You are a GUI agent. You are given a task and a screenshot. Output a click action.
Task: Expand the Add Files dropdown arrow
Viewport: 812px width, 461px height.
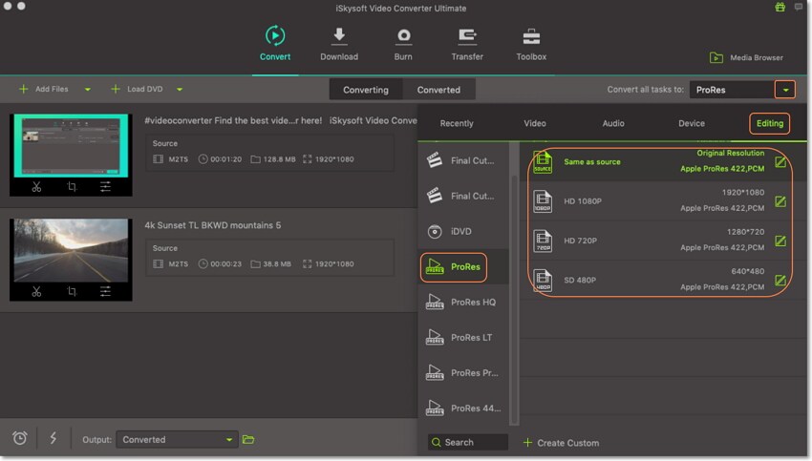coord(88,90)
